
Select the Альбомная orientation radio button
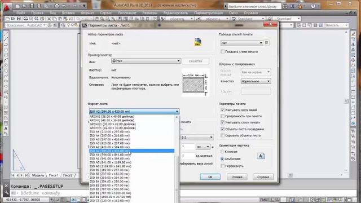pyautogui.click(x=222, y=159)
